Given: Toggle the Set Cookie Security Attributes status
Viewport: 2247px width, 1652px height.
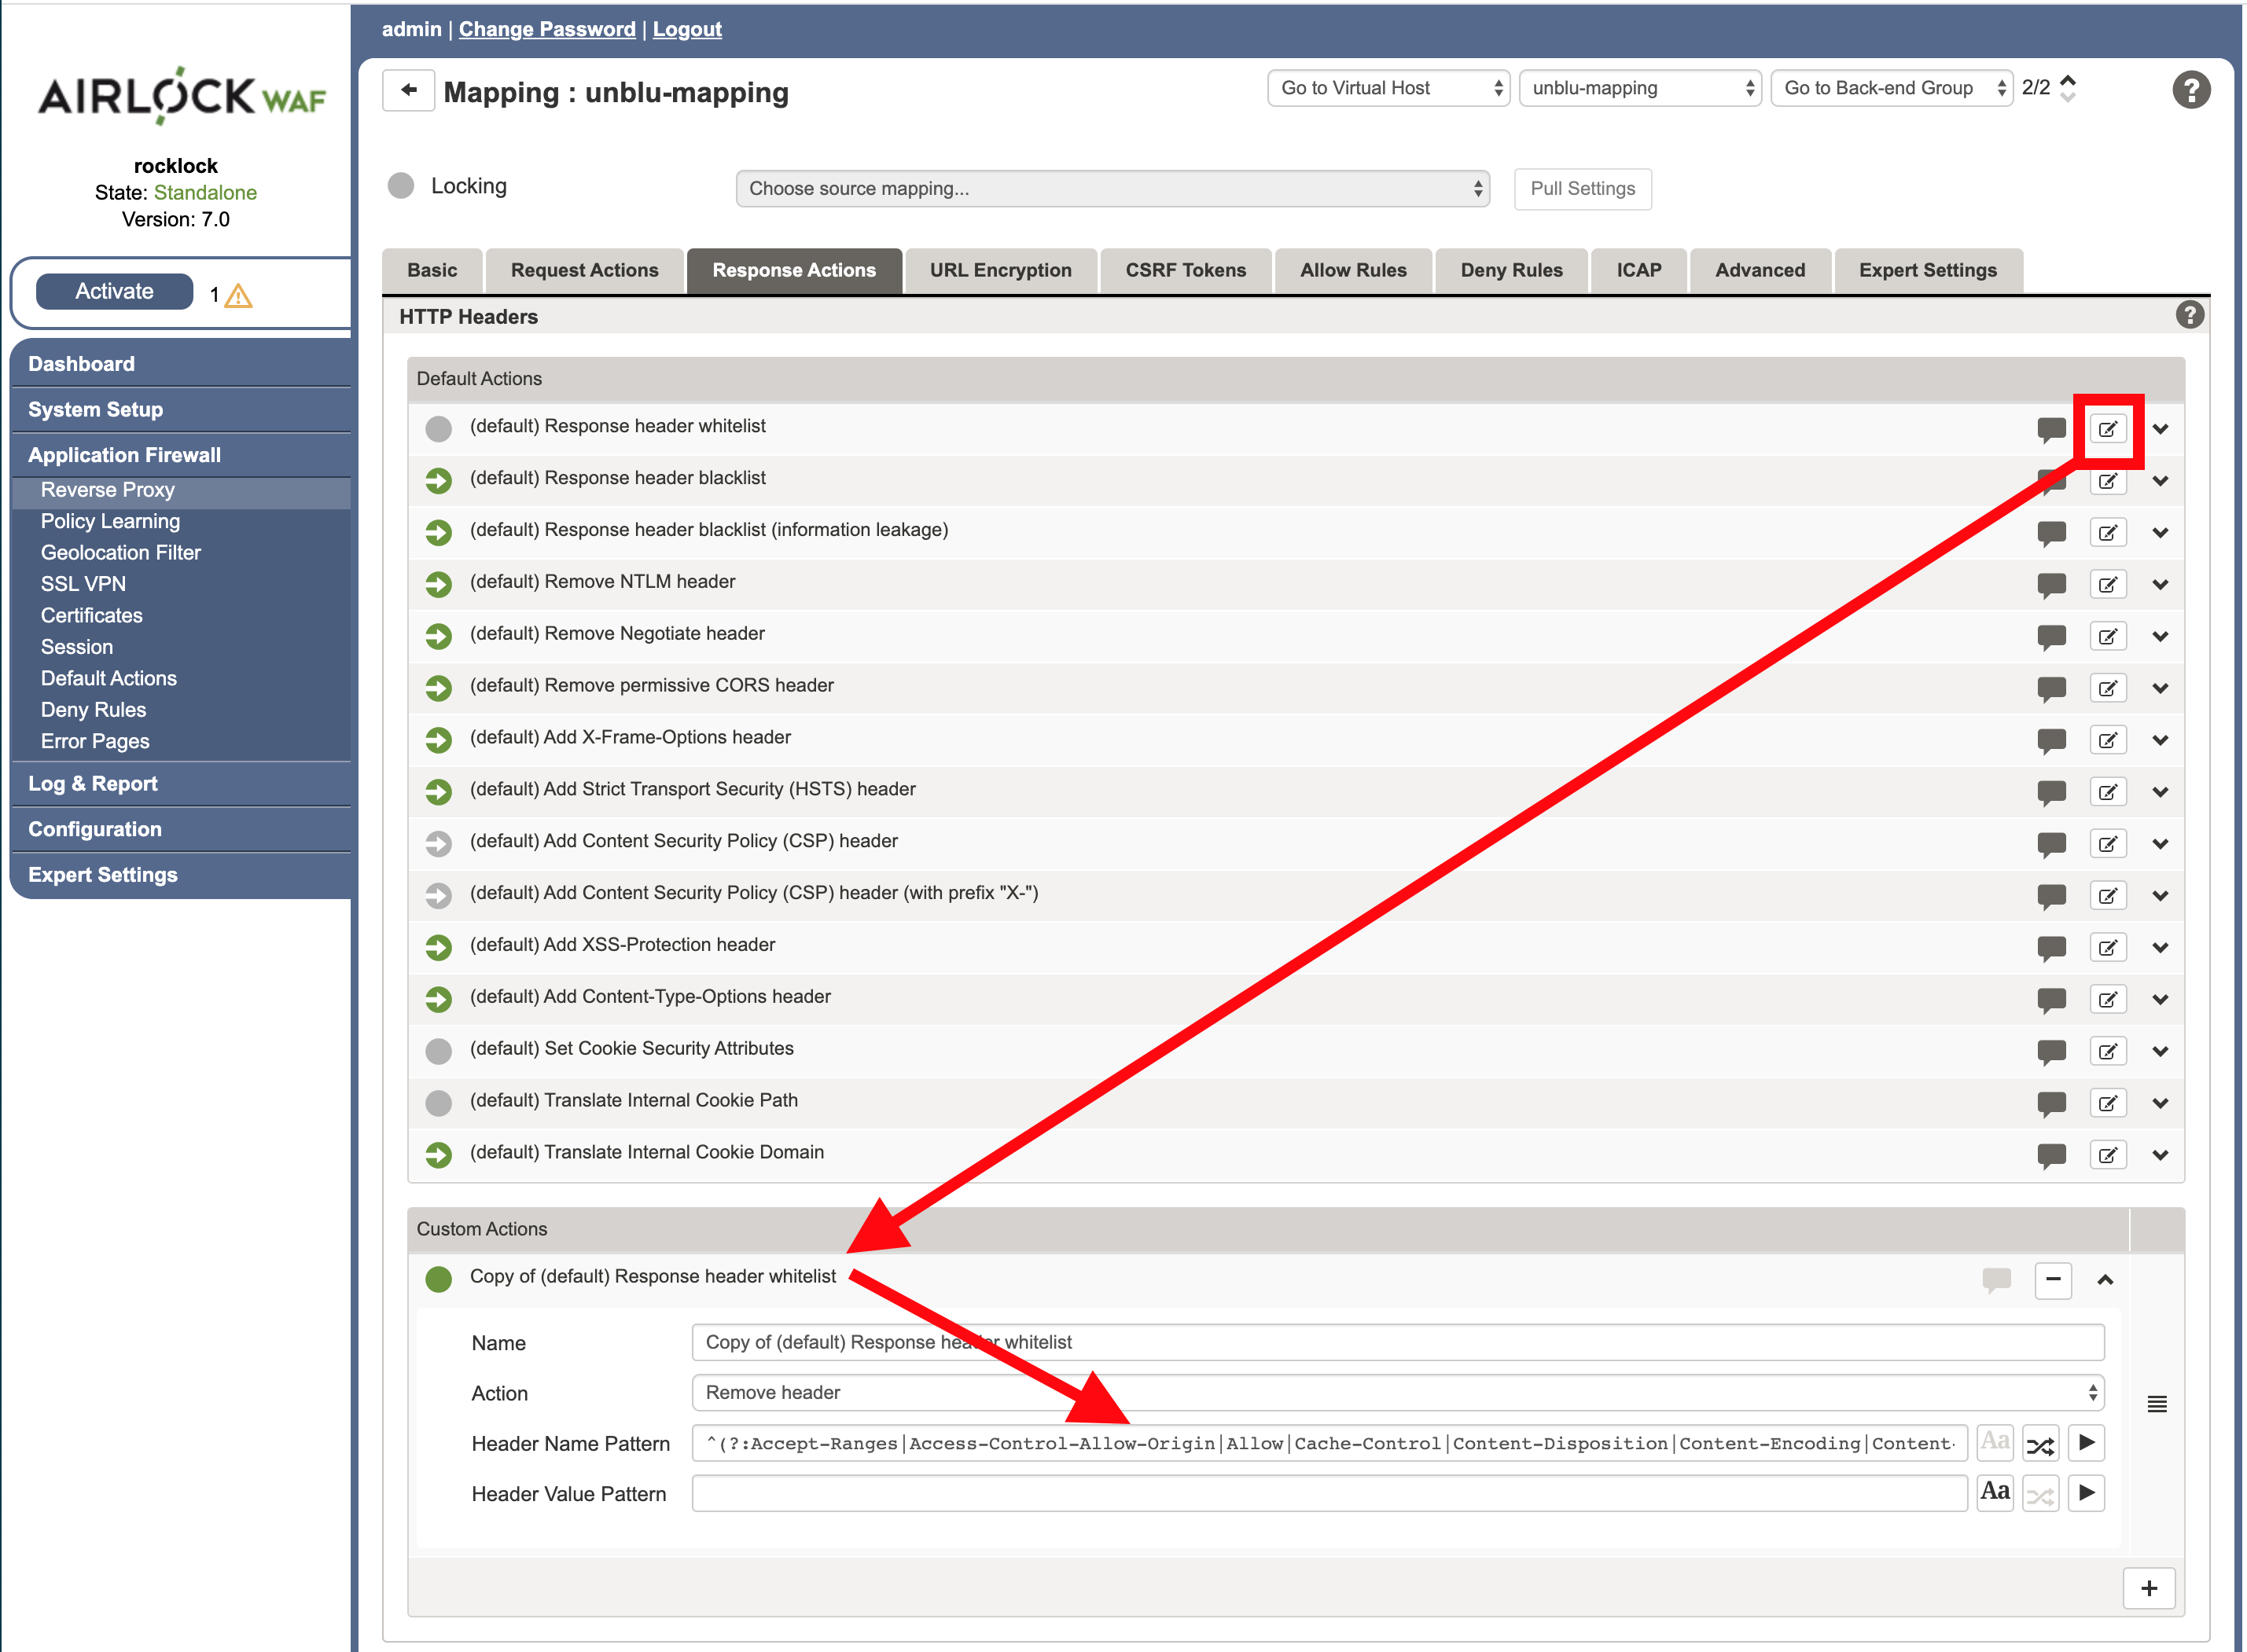Looking at the screenshot, I should coord(438,1051).
